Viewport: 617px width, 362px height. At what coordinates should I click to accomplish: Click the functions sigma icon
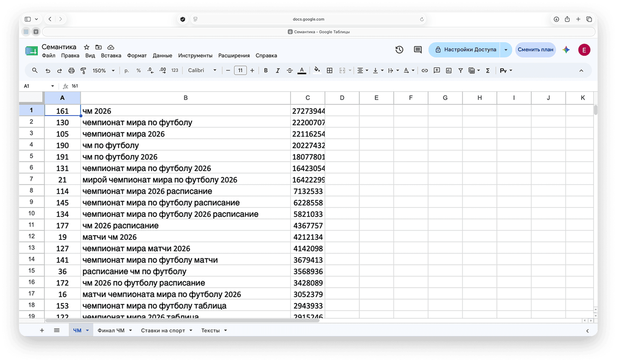[488, 70]
